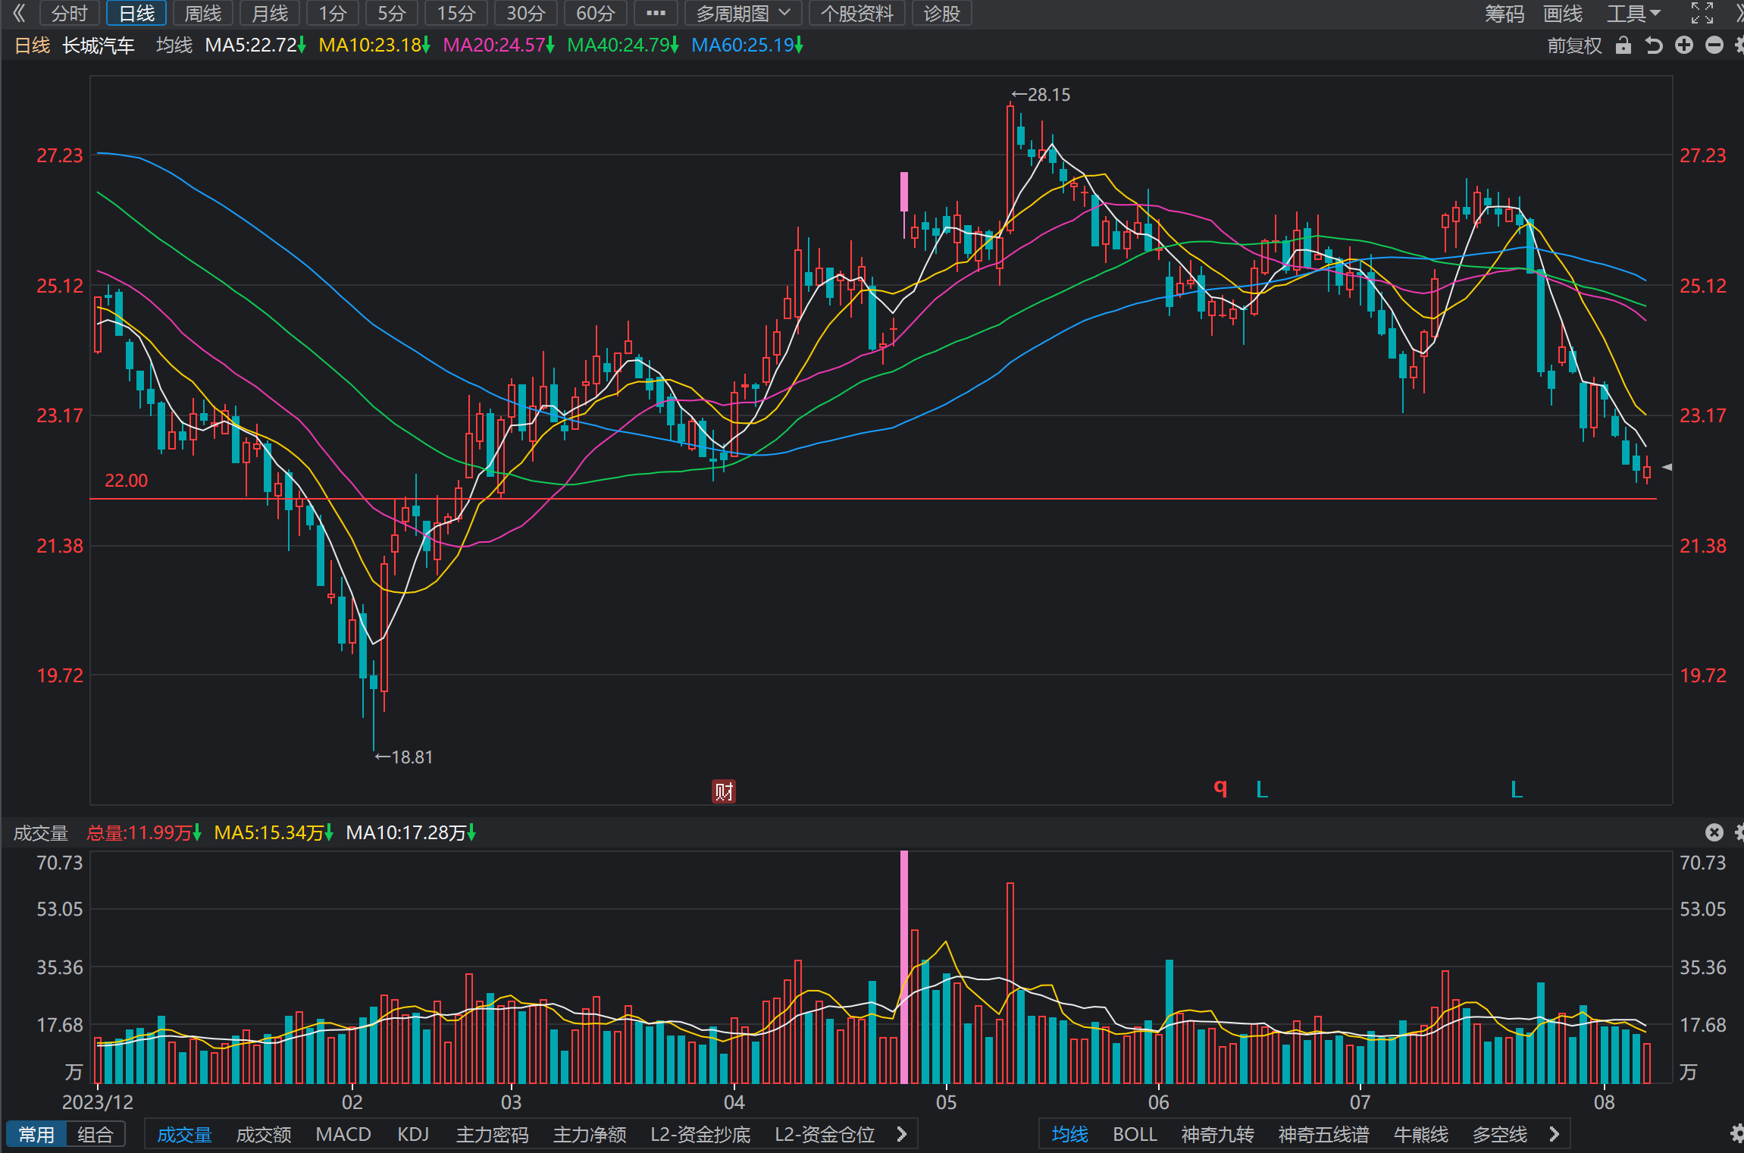1744x1153 pixels.
Task: Click the first L marker near June
Action: click(1262, 790)
